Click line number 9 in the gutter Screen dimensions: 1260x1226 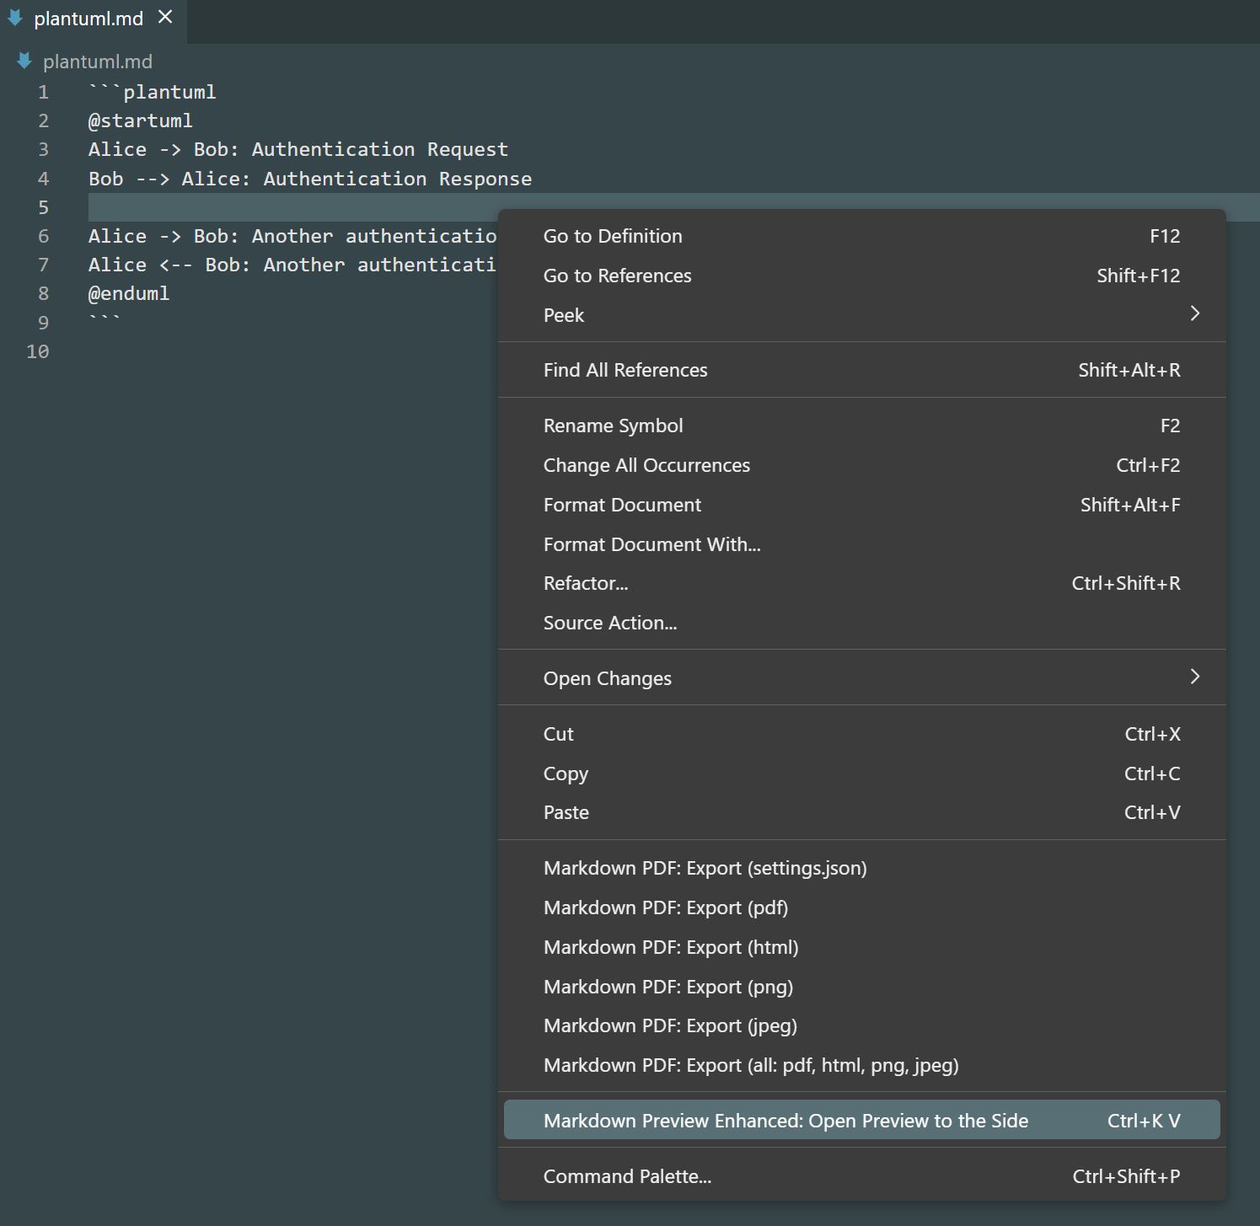(x=43, y=323)
